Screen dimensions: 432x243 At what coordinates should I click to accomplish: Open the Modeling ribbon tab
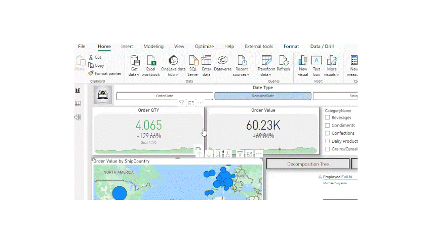click(153, 47)
